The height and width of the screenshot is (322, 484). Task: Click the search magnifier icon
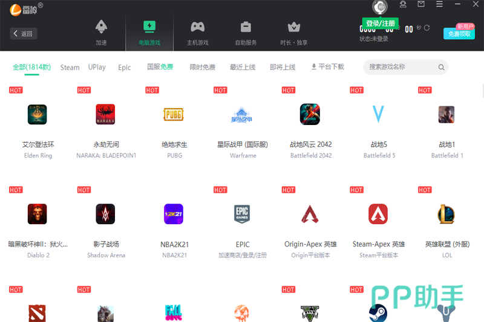pyautogui.click(x=442, y=67)
